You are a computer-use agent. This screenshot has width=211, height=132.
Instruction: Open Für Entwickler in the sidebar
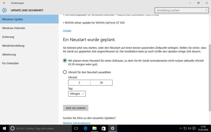coord(29,63)
